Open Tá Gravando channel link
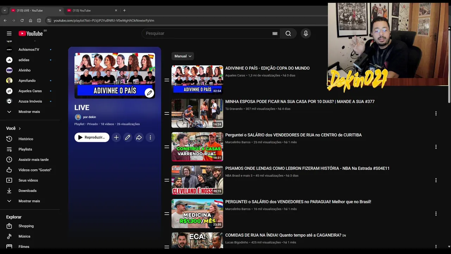 (x=234, y=109)
